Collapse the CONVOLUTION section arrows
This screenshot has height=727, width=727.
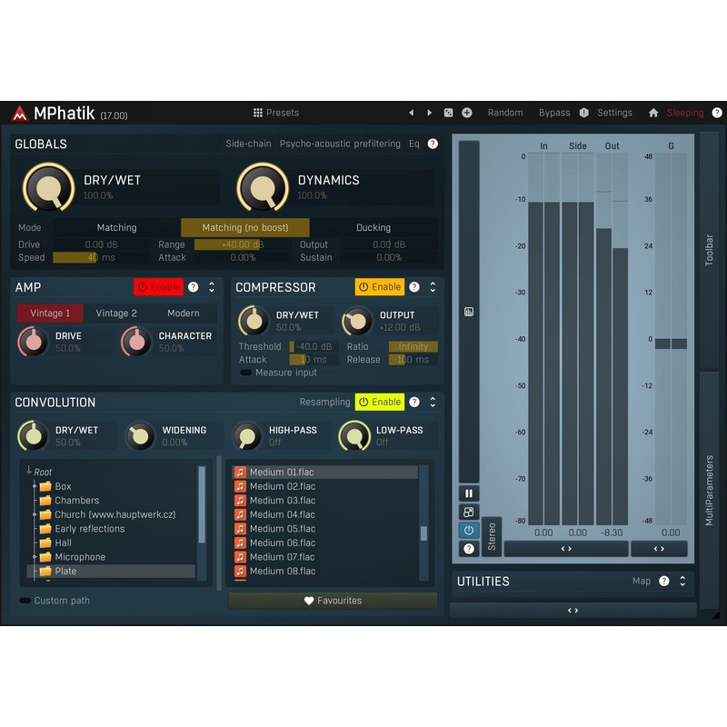coord(433,402)
